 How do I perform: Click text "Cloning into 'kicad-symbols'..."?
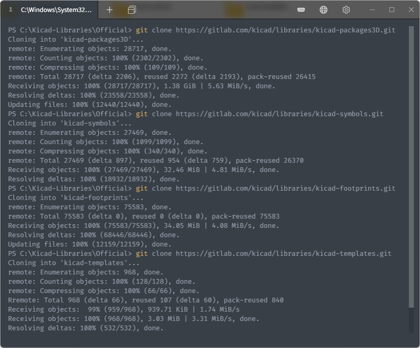[70, 123]
